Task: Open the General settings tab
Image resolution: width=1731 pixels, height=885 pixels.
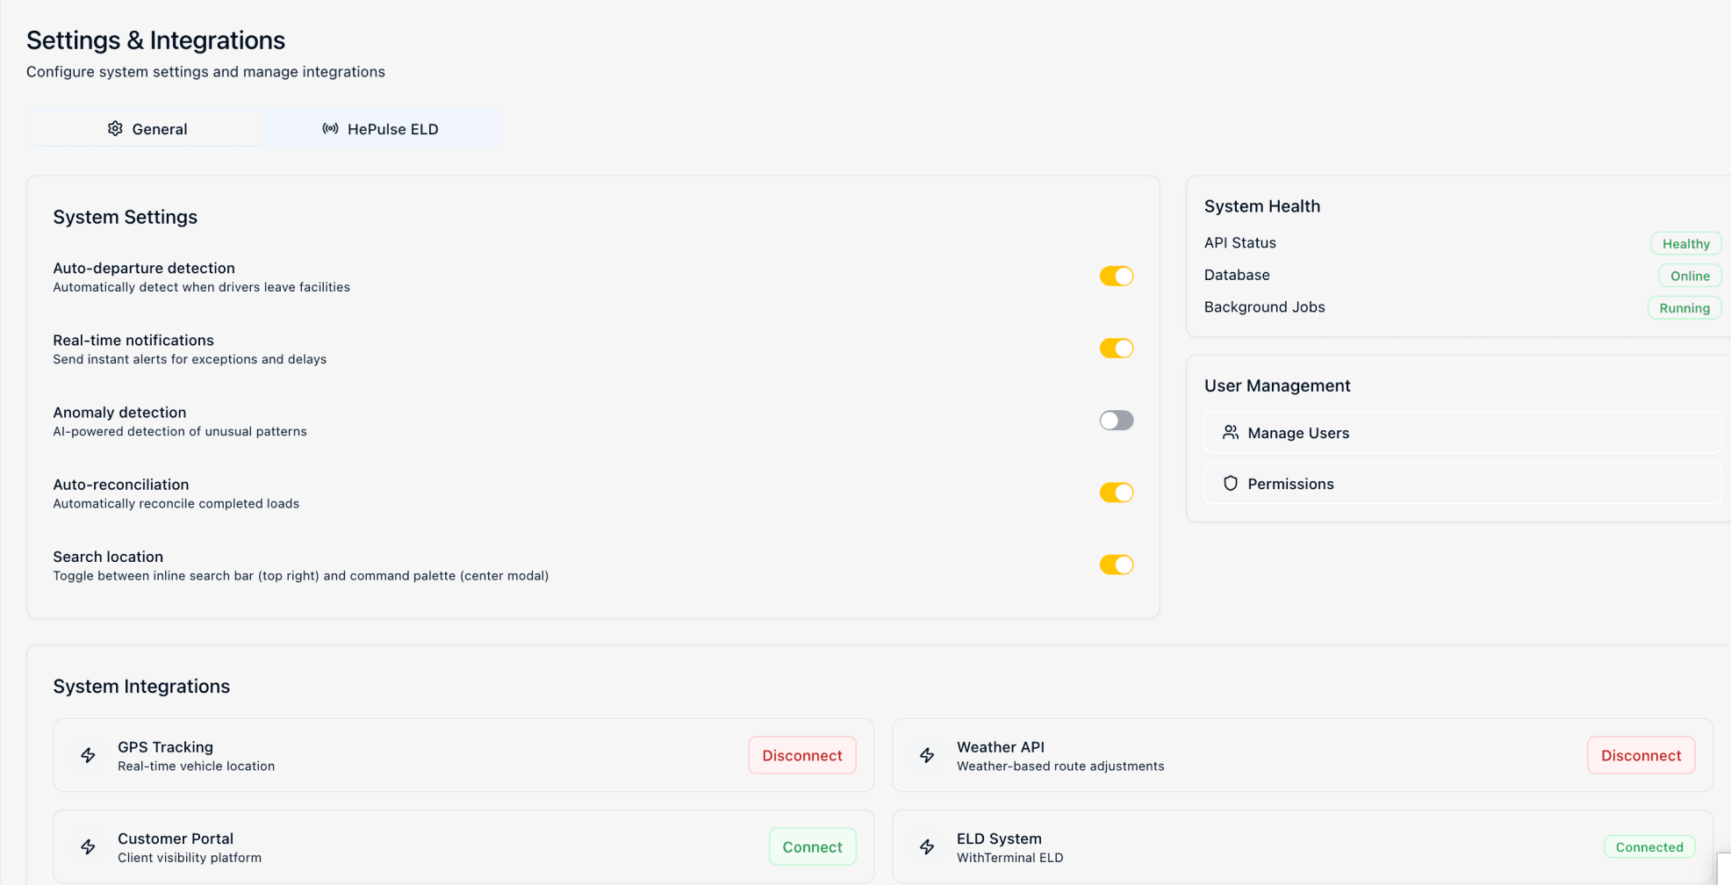Action: click(147, 129)
